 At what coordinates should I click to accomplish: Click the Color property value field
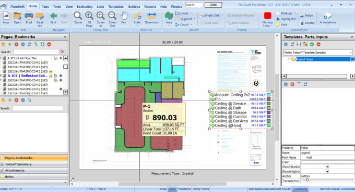[x=327, y=162]
